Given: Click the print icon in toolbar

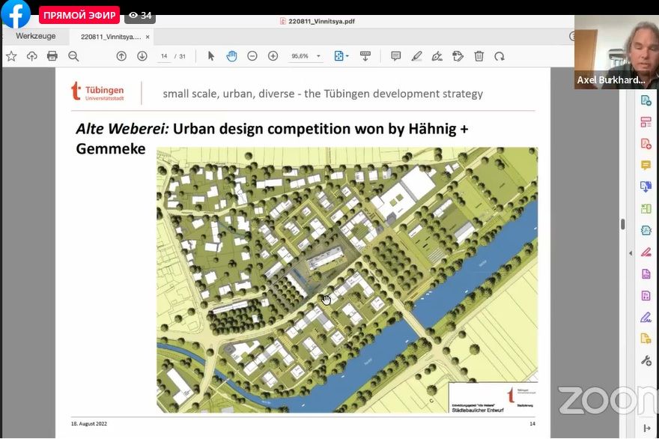Looking at the screenshot, I should pos(52,56).
